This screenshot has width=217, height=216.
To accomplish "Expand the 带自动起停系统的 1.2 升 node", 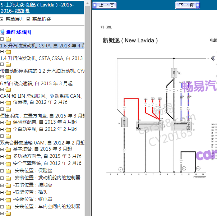I will (2, 64).
